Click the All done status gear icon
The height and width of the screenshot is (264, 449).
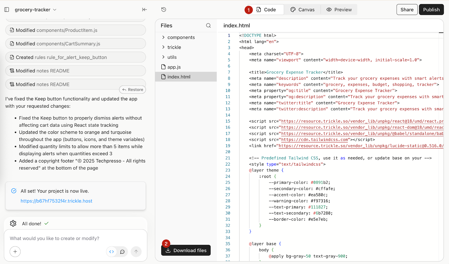coord(13,223)
